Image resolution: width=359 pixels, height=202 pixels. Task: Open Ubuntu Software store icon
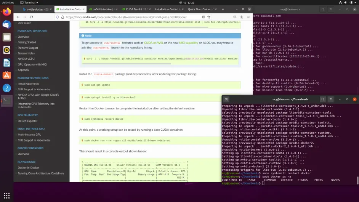[6, 75]
